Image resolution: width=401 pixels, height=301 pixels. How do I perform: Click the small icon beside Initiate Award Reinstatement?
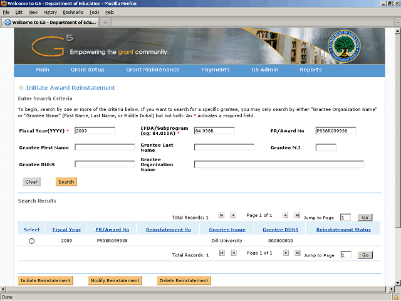tap(21, 88)
